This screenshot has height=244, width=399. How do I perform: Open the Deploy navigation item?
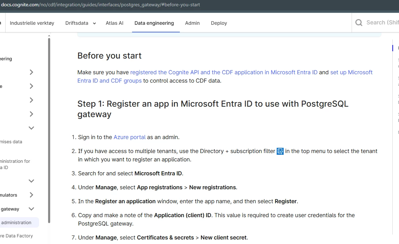coord(219,23)
